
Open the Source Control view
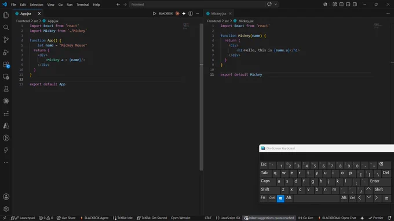point(6,40)
